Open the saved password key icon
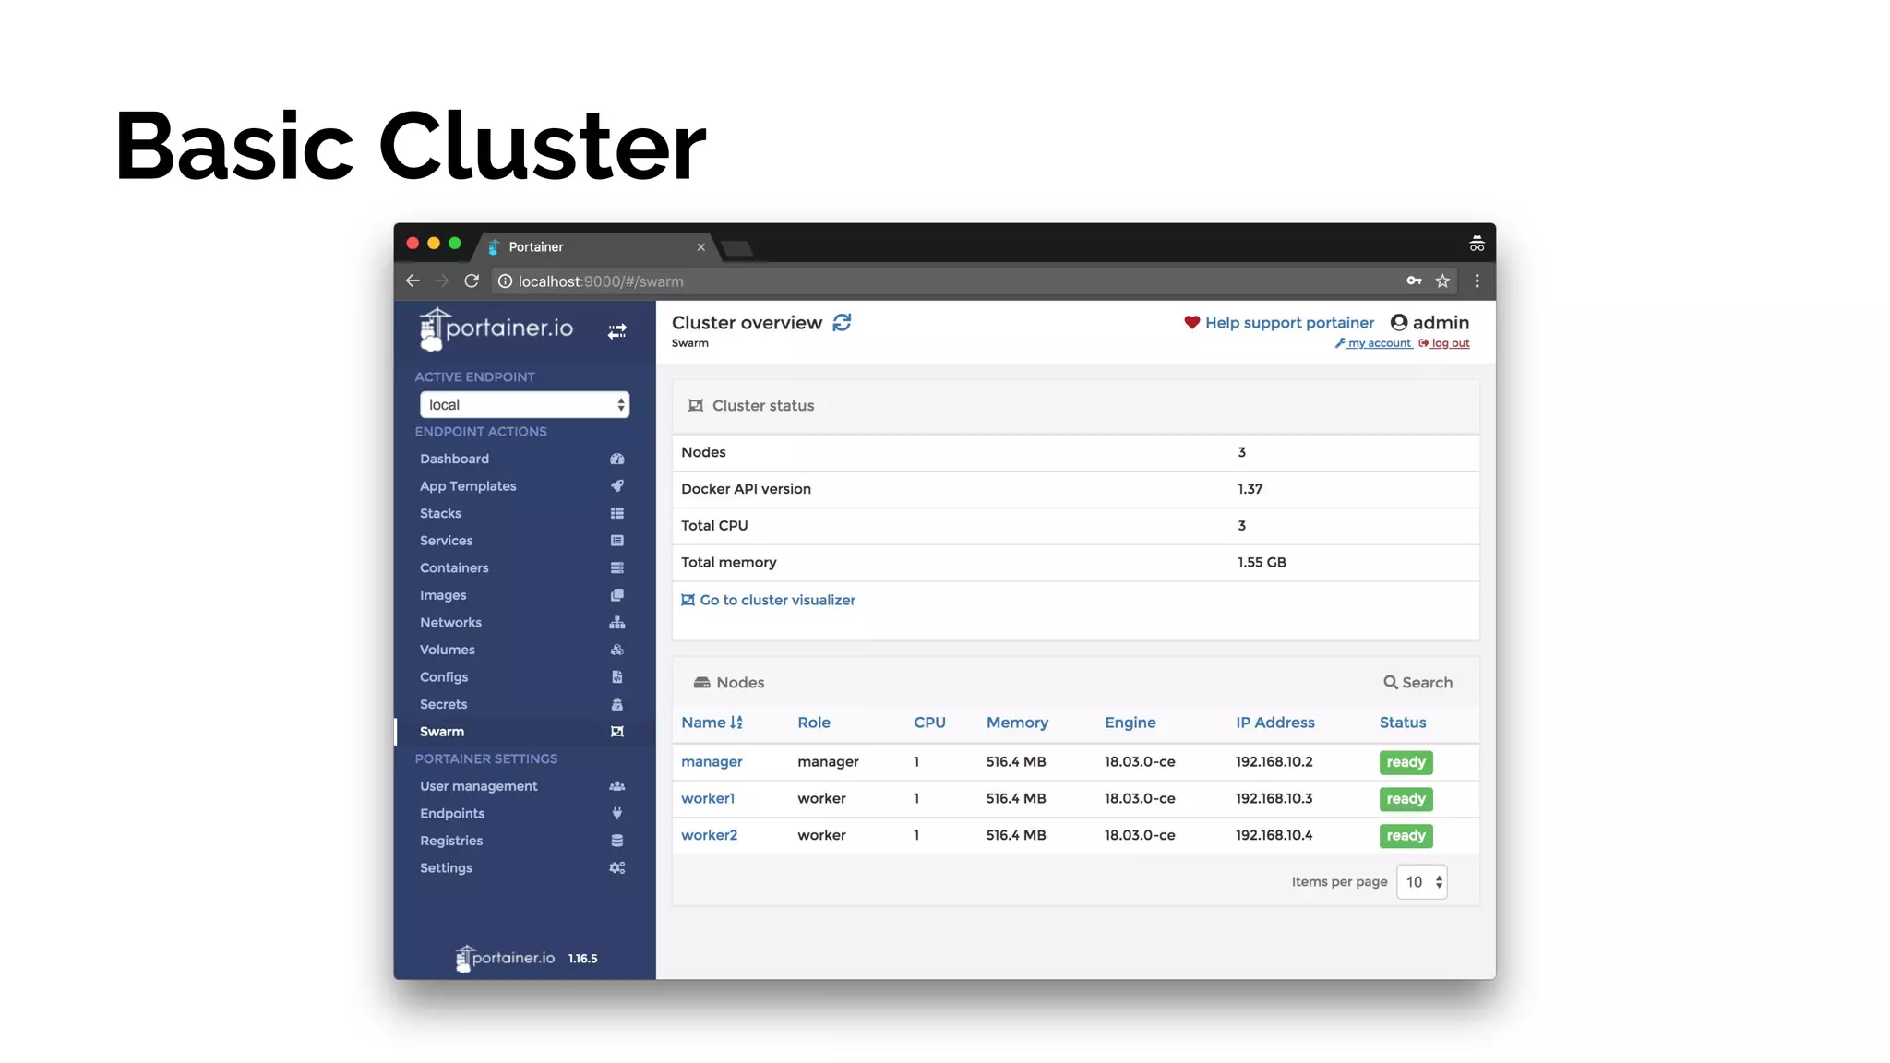The image size is (1890, 1063). (x=1414, y=281)
